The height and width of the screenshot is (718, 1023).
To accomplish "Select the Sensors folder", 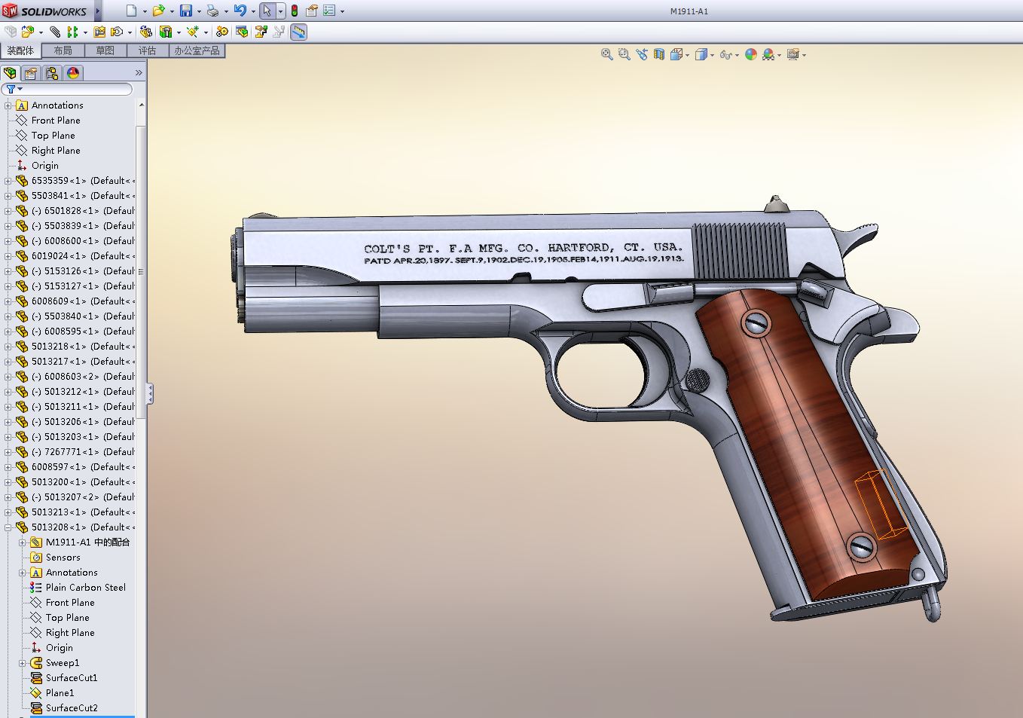I will pos(63,558).
